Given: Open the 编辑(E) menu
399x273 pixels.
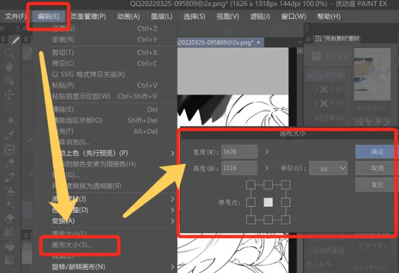Looking at the screenshot, I should click(x=48, y=17).
